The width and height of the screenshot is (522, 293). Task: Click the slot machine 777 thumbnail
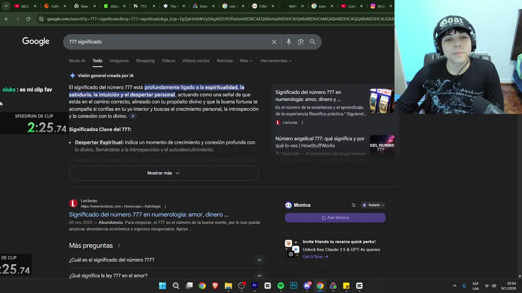382,101
